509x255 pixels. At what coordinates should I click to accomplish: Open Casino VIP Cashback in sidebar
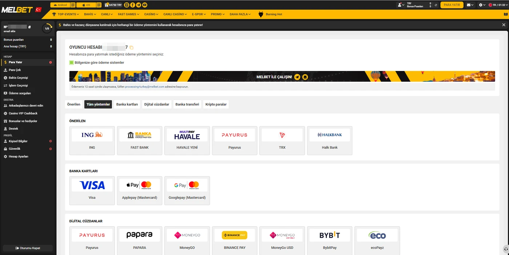coord(27,113)
